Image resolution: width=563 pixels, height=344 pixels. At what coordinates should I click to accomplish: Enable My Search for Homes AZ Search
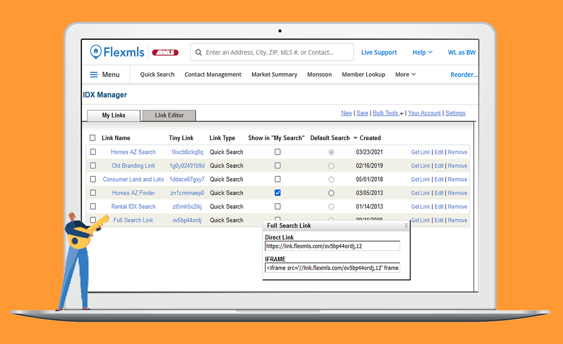(278, 152)
